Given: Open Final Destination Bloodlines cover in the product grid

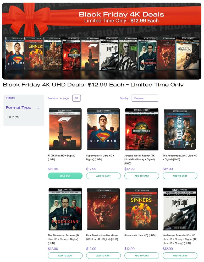Looking at the screenshot, I should point(103,209).
